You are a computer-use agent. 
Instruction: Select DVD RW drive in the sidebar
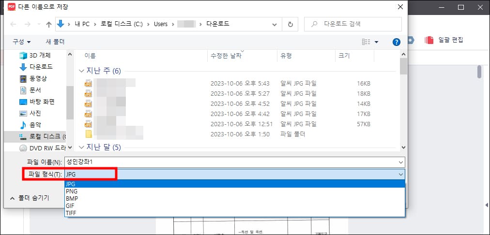pyautogui.click(x=43, y=147)
